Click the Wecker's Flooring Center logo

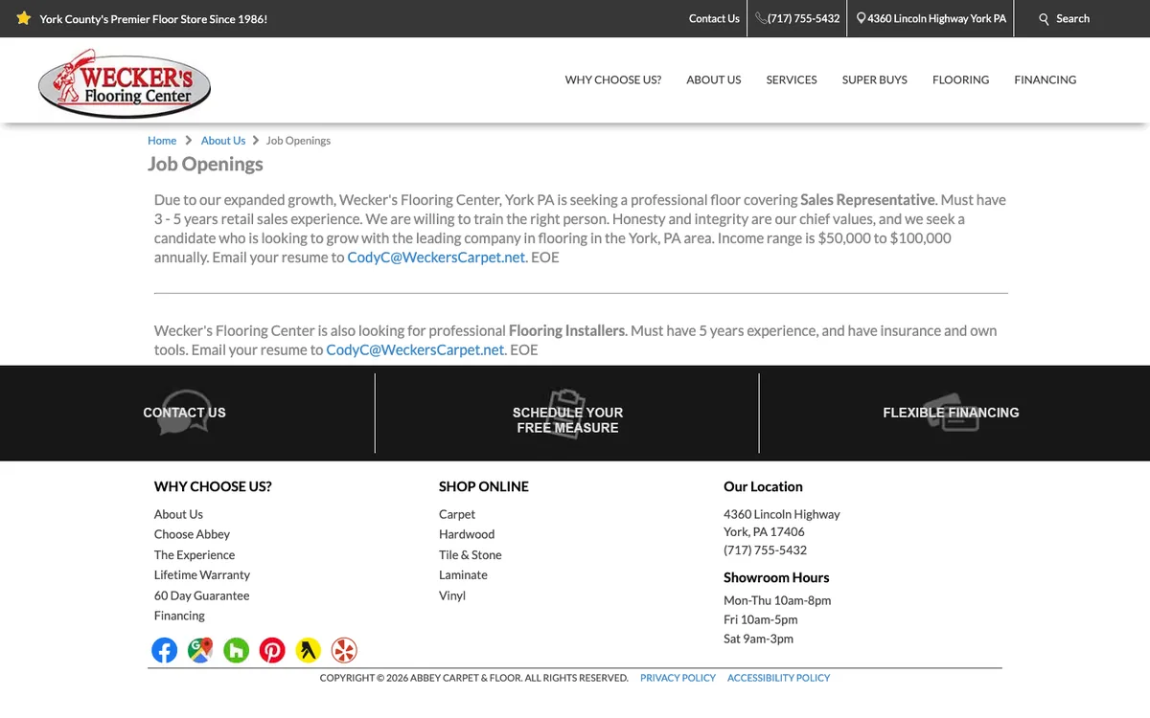(x=125, y=83)
